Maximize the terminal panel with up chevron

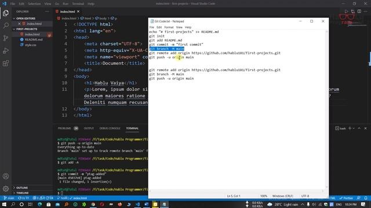[x=359, y=128]
